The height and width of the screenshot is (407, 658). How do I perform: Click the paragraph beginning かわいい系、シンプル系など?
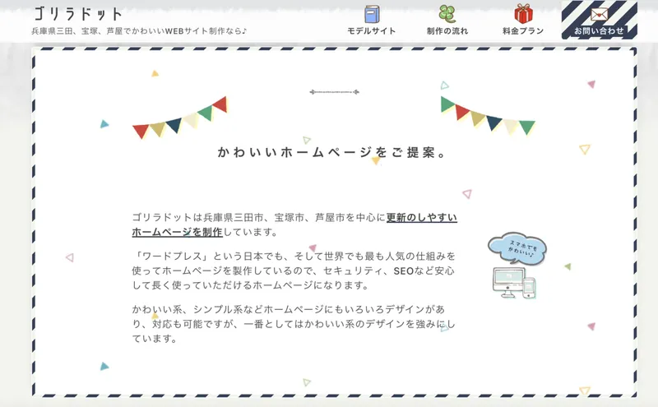pyautogui.click(x=294, y=324)
